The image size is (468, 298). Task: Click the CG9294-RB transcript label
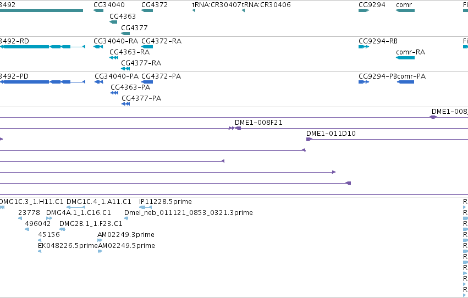point(378,41)
